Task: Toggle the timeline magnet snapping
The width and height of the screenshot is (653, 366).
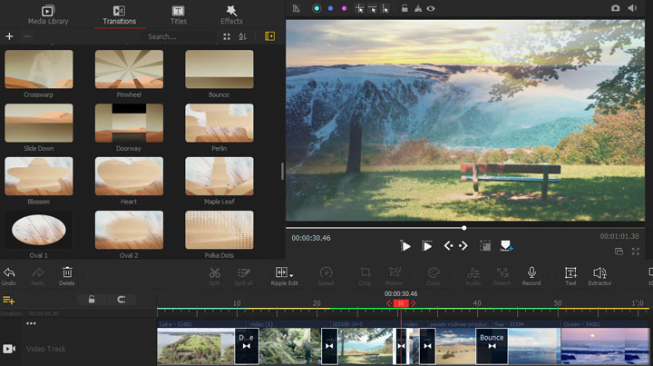Action: pyautogui.click(x=120, y=300)
